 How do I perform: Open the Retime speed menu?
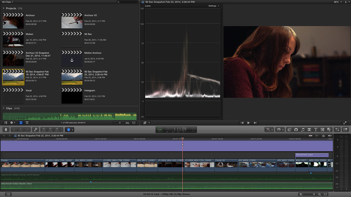tap(280, 129)
